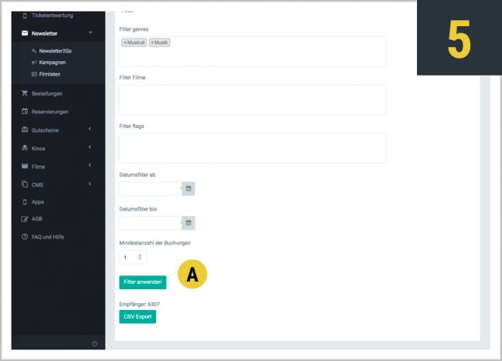Click the Reservierungen calendar icon
502x361 pixels.
[25, 111]
